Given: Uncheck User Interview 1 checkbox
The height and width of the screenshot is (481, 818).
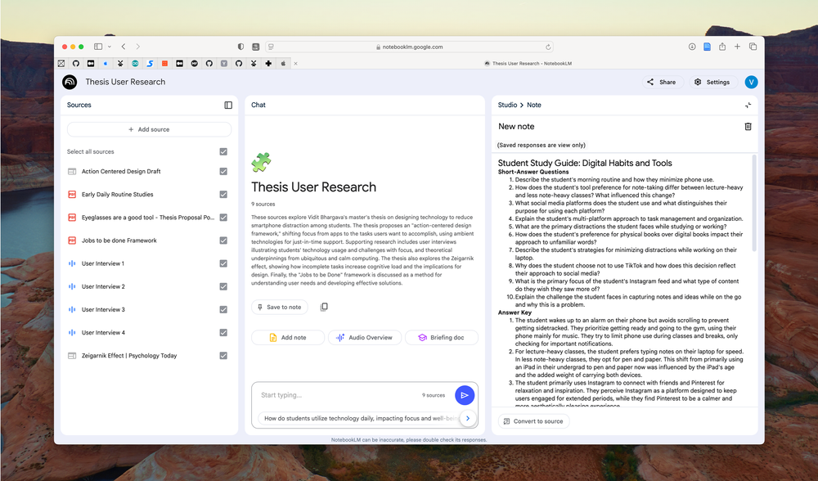Looking at the screenshot, I should point(223,263).
